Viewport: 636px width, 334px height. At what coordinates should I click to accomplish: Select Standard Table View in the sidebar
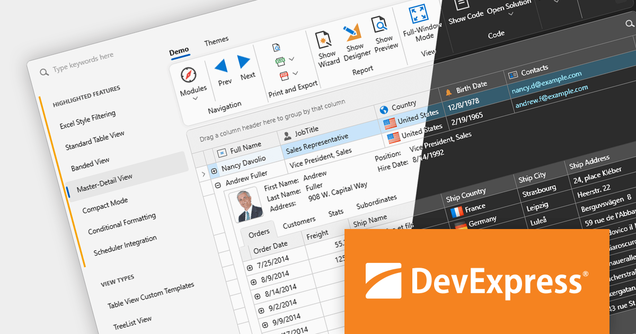coord(95,140)
